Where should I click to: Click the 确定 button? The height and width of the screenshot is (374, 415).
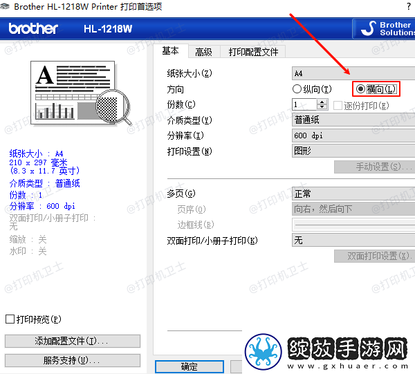[x=190, y=367]
